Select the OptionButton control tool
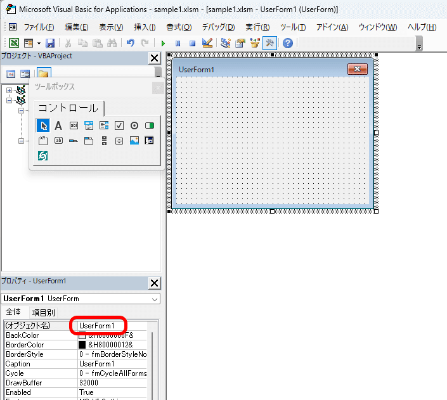This screenshot has width=447, height=400. (134, 126)
